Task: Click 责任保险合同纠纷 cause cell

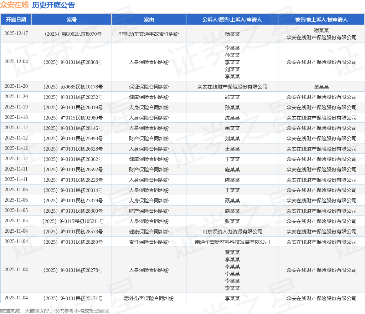Action: (149, 242)
